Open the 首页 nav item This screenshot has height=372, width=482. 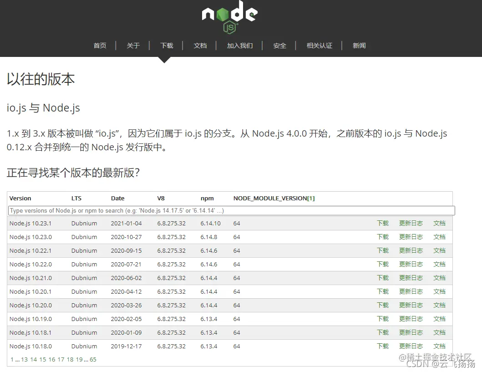click(100, 46)
